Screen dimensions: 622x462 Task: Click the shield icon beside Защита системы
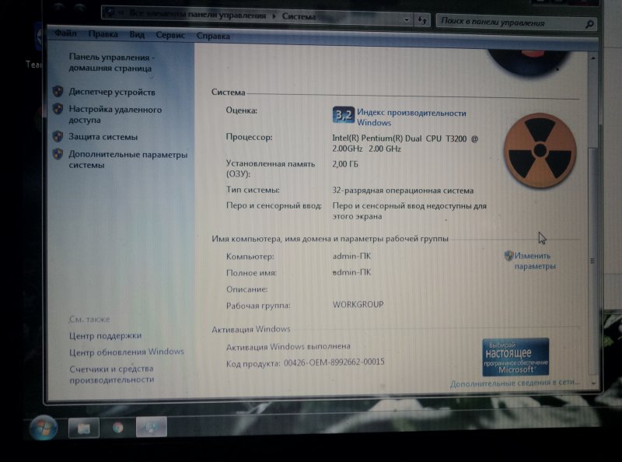(x=58, y=137)
